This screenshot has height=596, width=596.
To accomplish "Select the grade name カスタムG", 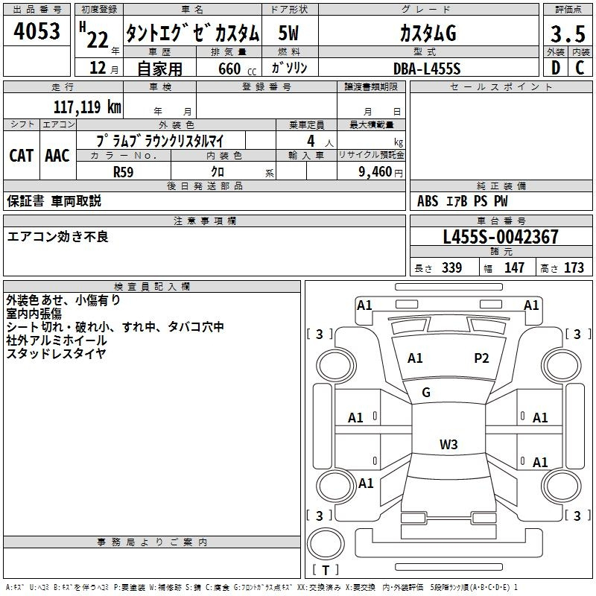I will [428, 33].
